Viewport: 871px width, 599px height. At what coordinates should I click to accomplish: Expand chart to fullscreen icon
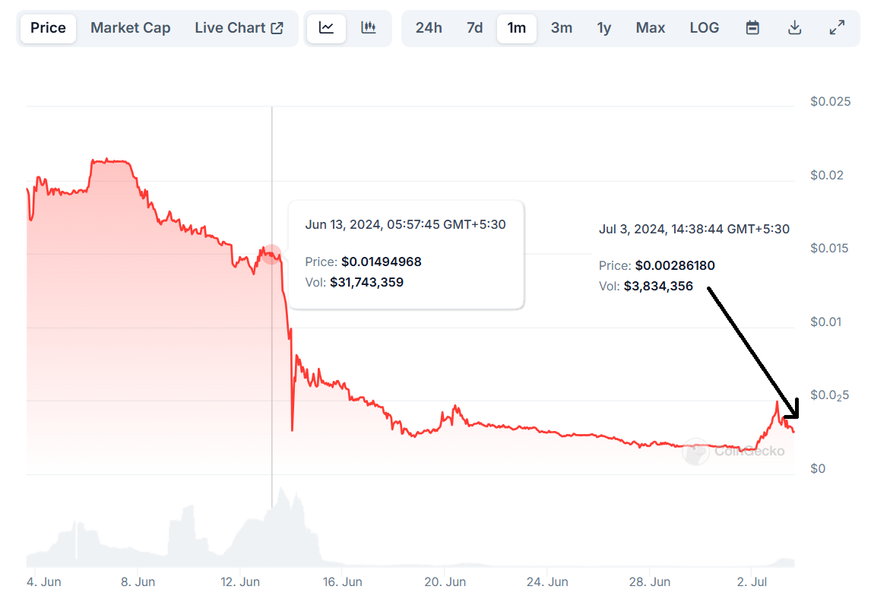[x=837, y=28]
